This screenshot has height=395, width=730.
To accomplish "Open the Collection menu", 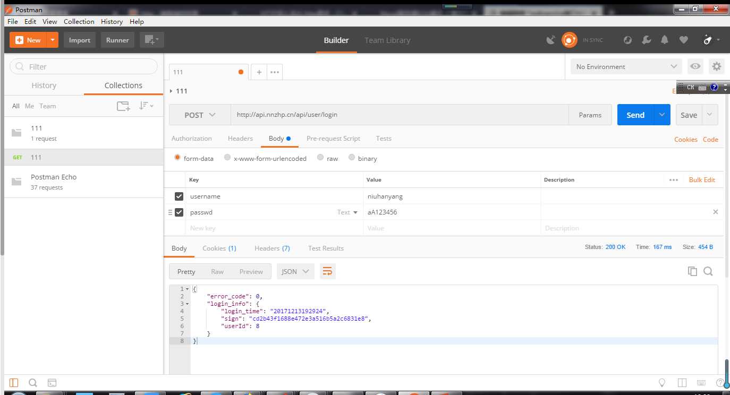I will [x=79, y=21].
